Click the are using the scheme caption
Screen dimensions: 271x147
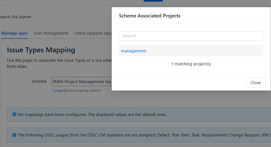pos(83,91)
